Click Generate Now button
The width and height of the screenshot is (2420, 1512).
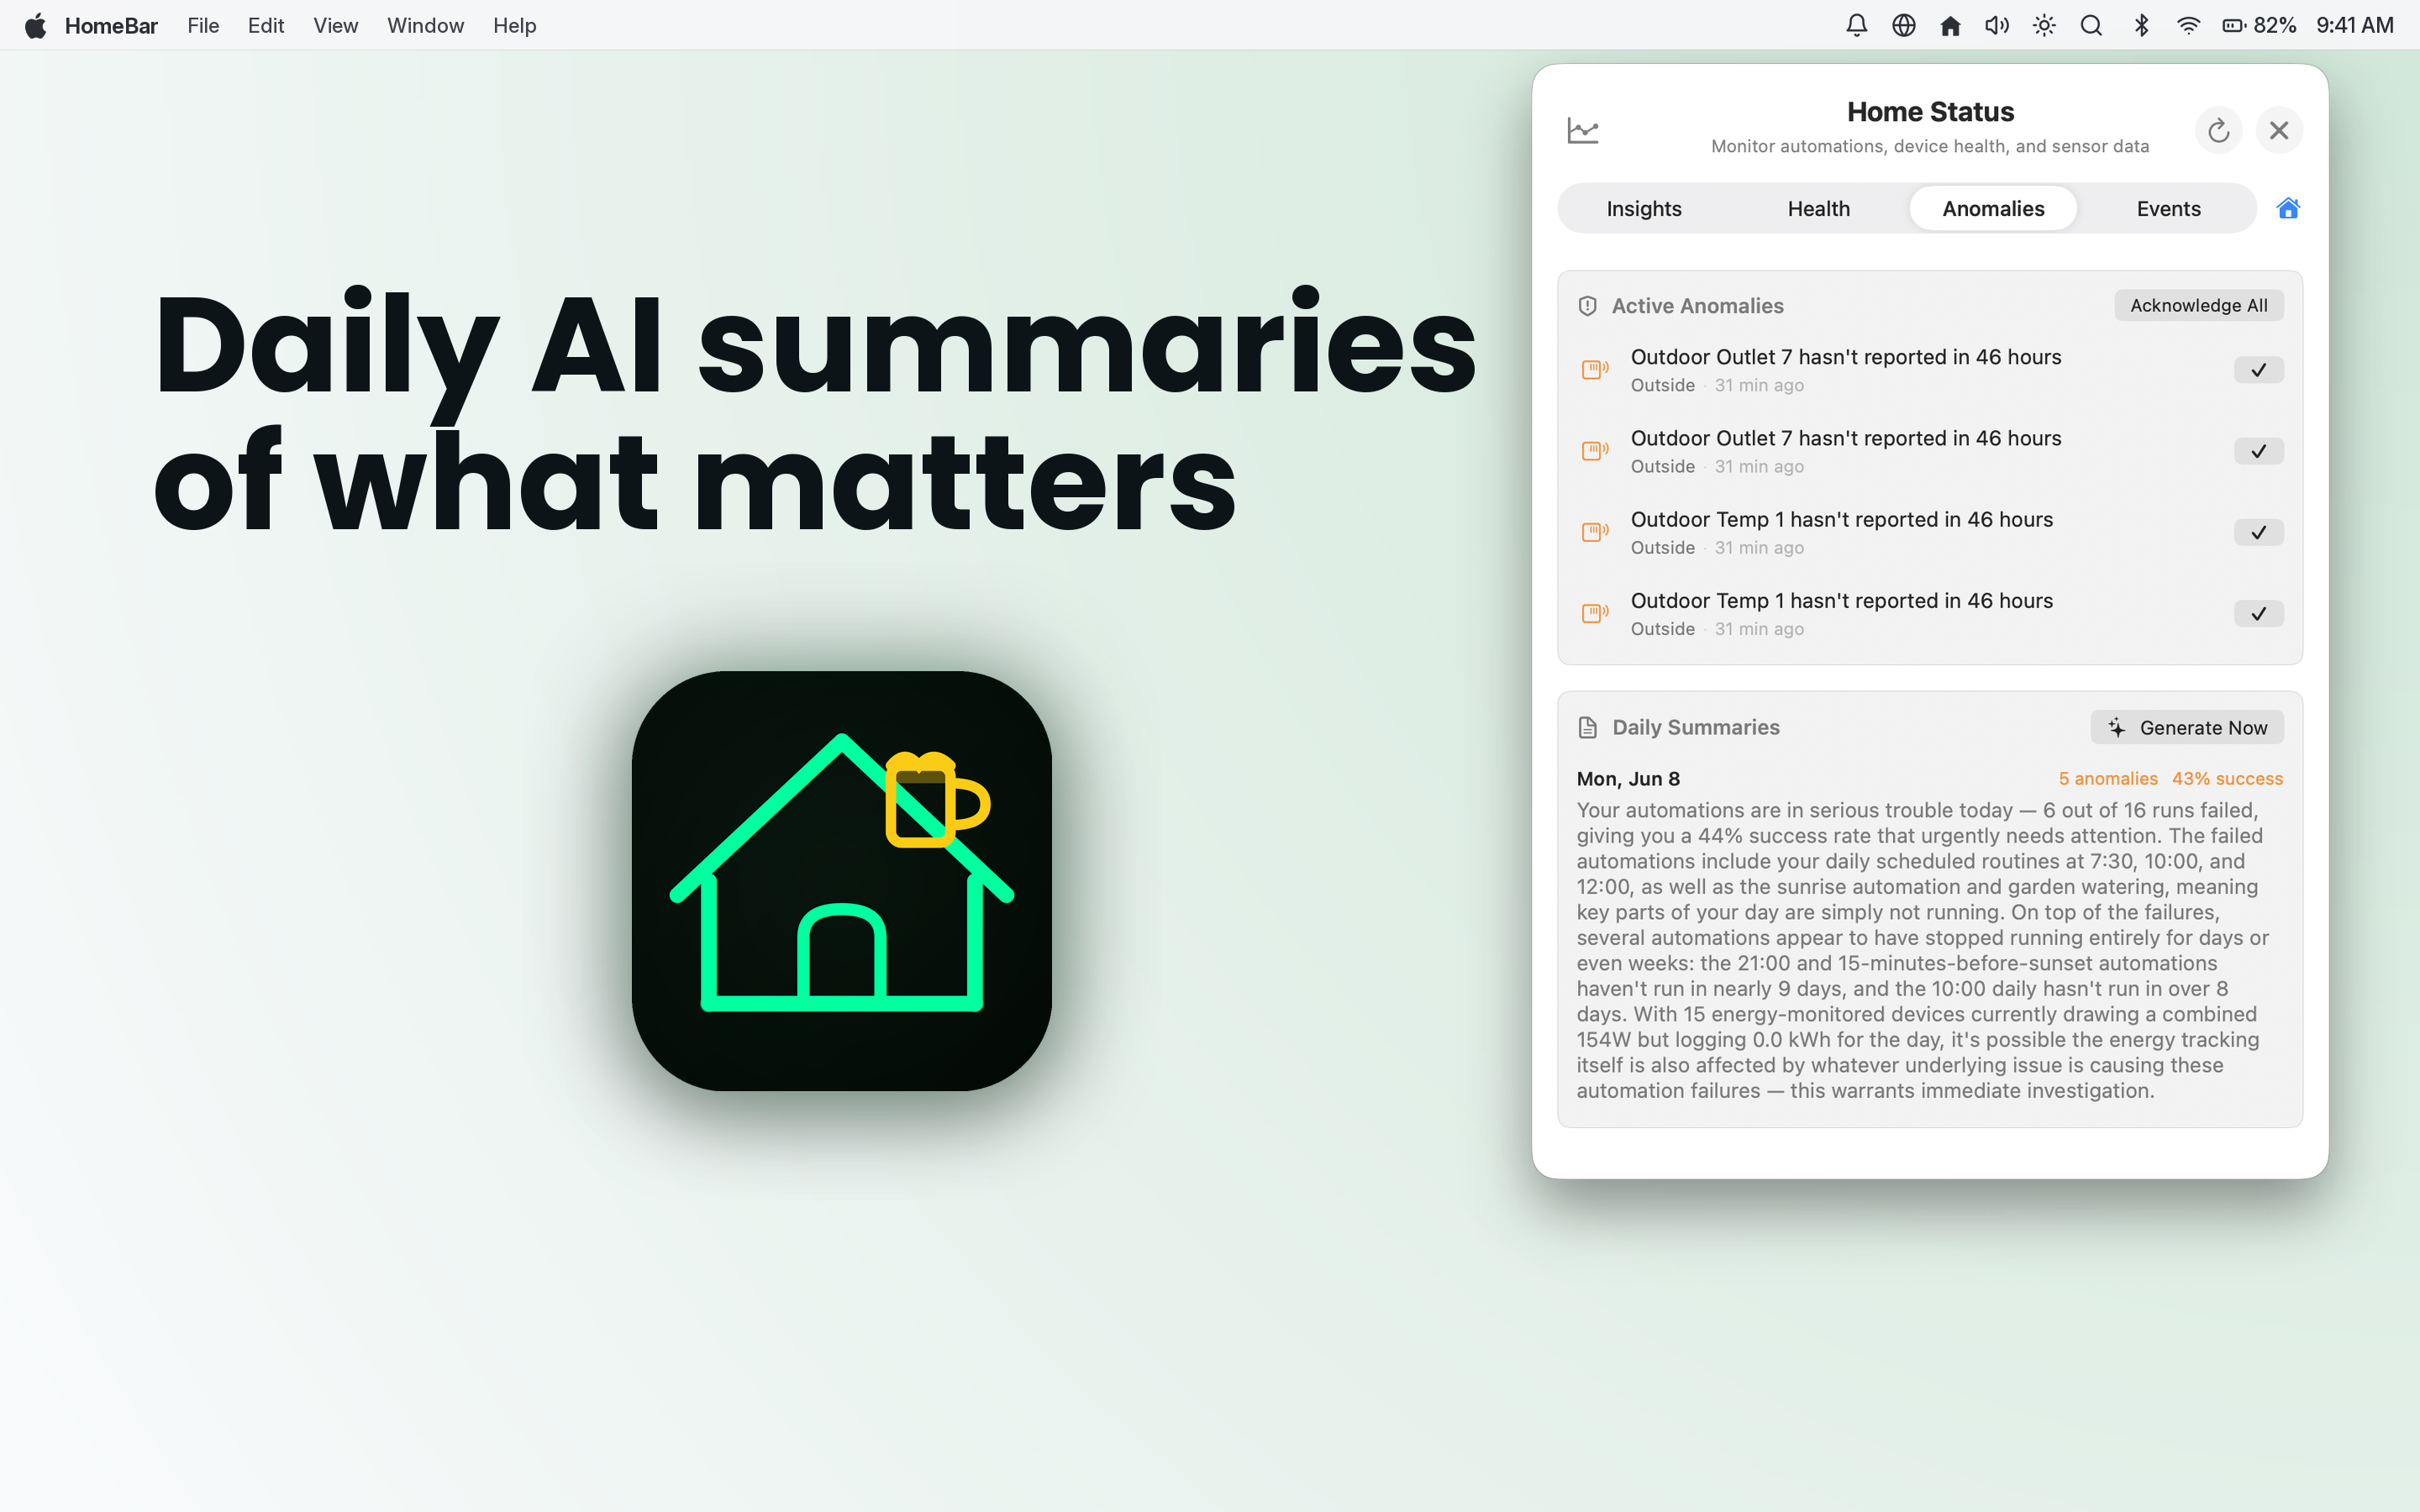pos(2186,727)
